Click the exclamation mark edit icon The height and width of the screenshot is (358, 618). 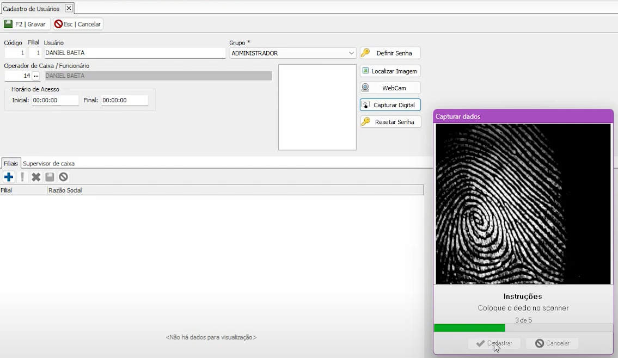(x=22, y=177)
